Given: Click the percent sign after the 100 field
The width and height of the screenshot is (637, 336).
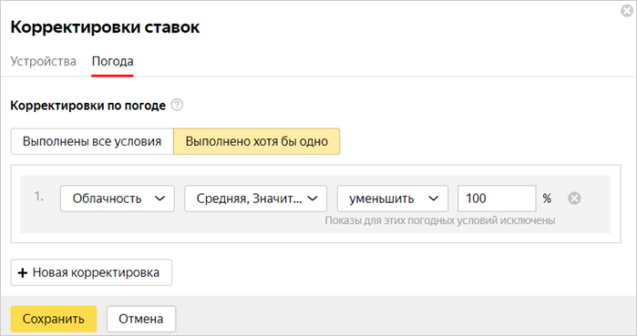Looking at the screenshot, I should coord(547,199).
